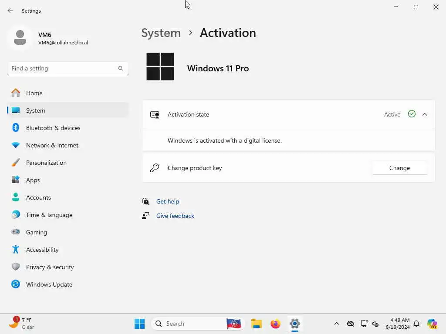
Task: Select System in the sidebar
Action: 68,110
